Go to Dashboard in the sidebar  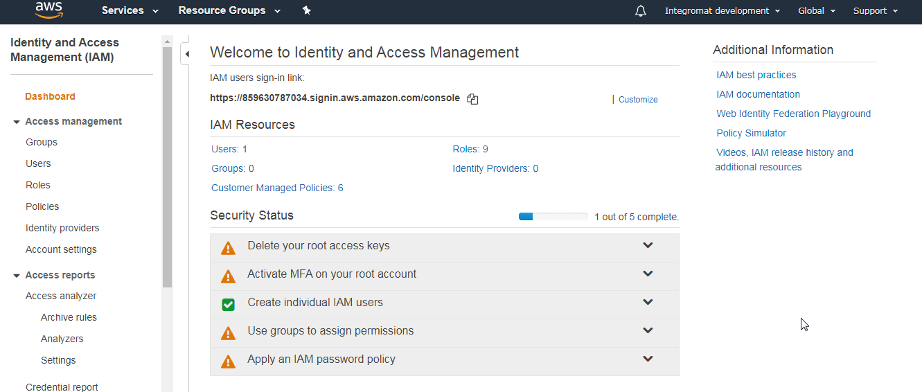coord(50,96)
